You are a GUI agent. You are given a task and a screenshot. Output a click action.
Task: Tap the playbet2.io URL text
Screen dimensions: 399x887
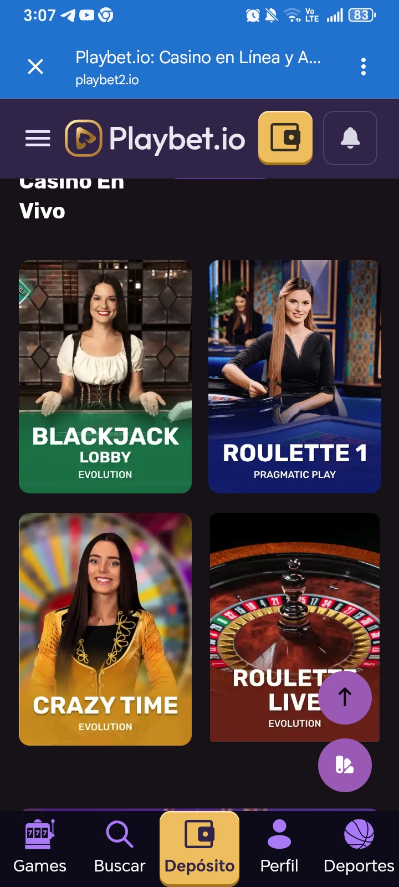click(x=107, y=80)
